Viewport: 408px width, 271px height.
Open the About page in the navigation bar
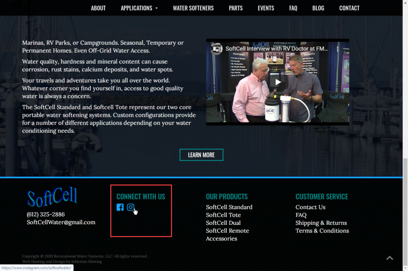pos(98,8)
